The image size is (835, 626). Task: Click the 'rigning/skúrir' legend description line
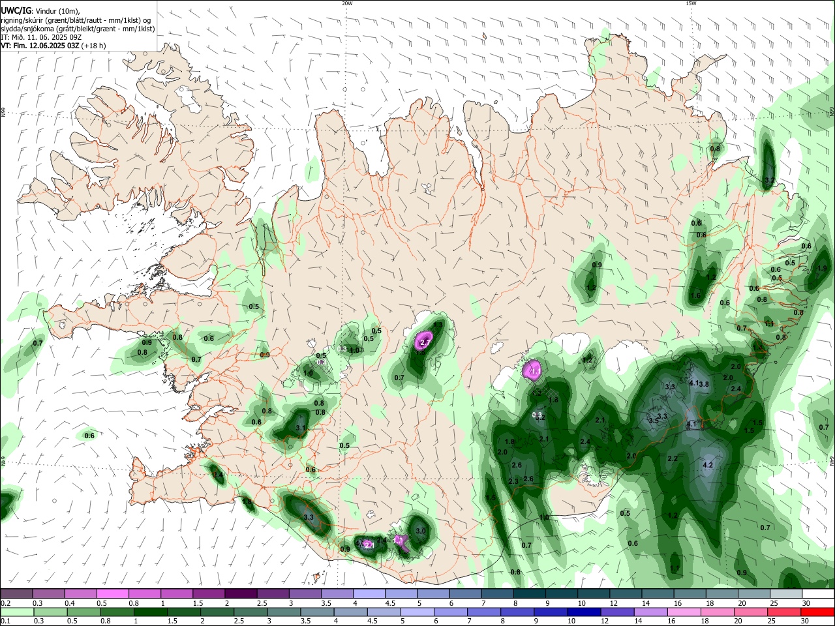point(76,20)
